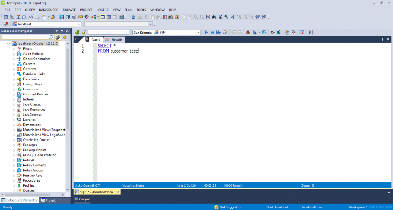Open the localhost datasource dropdown
This screenshot has width=393, height=210.
[x=79, y=24]
